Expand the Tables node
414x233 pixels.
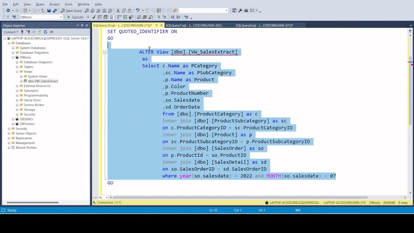[17, 67]
